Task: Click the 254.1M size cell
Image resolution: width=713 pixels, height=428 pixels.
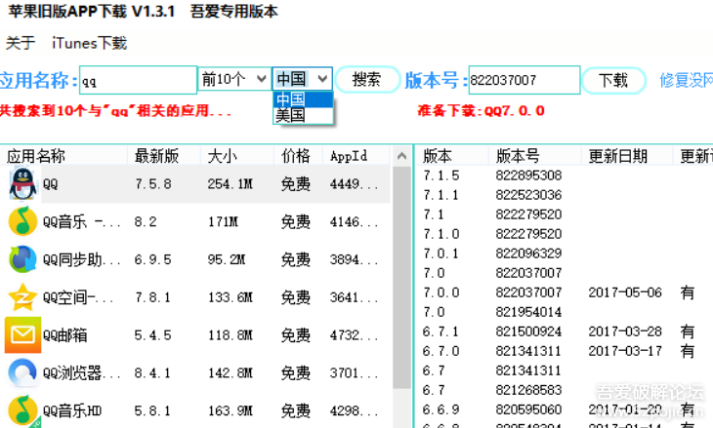Action: pos(231,184)
